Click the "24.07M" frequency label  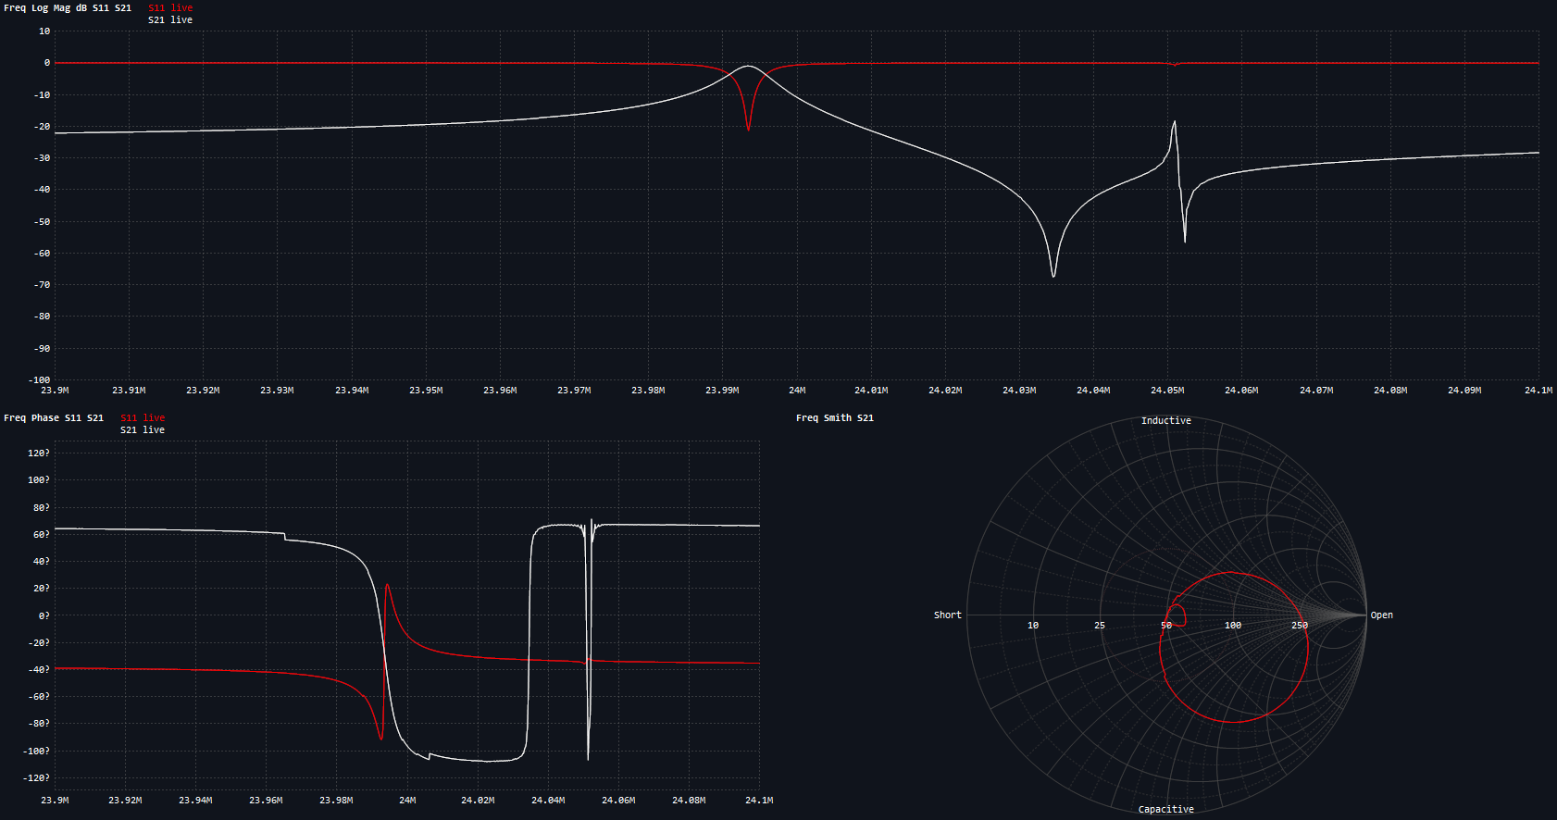click(1316, 390)
